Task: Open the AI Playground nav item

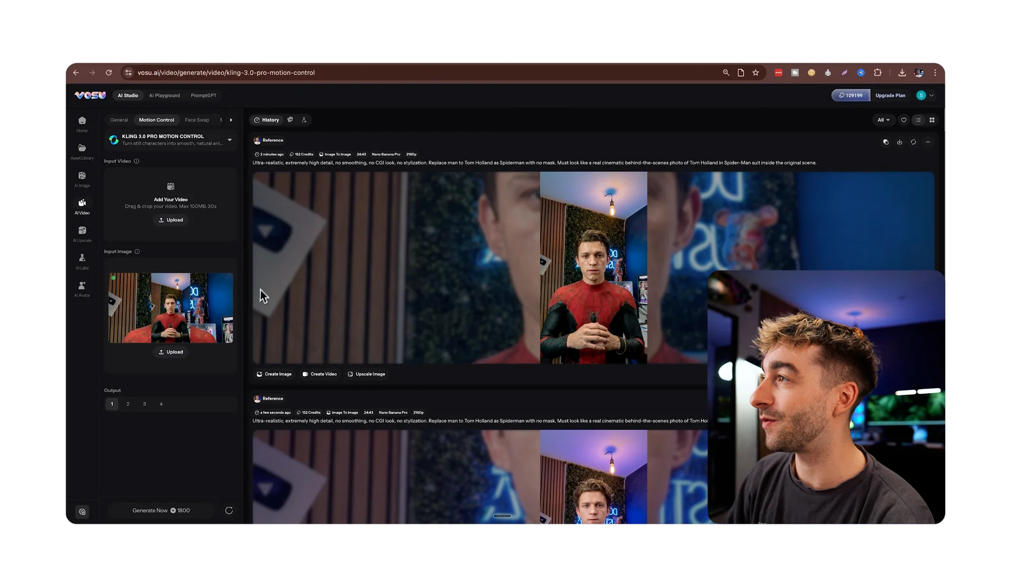Action: click(x=164, y=96)
